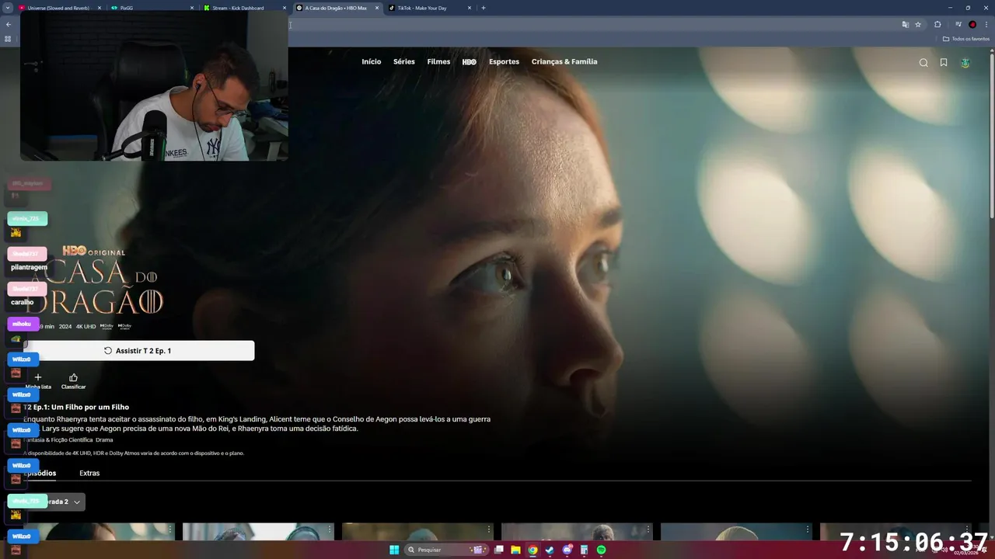Open File Explorer from taskbar
The height and width of the screenshot is (559, 995).
515,550
